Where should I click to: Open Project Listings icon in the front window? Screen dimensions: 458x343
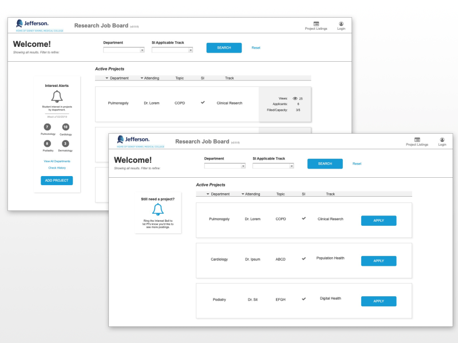417,139
